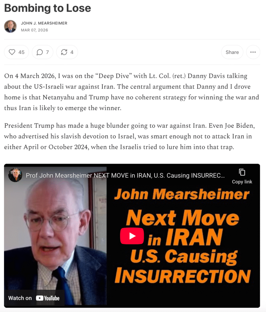This screenshot has width=266, height=312.
Task: Click the like count 45
Action: pos(21,52)
